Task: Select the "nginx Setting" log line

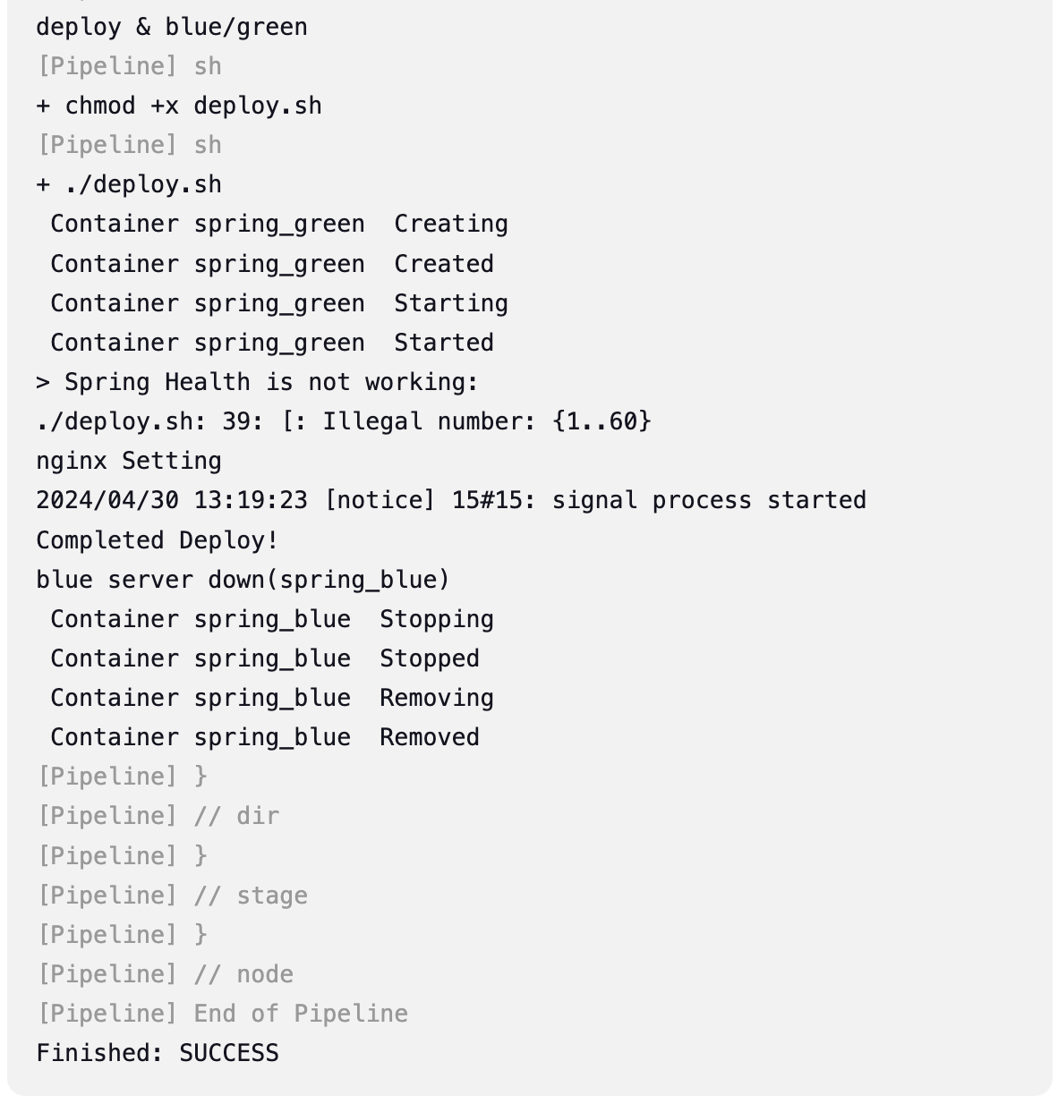Action: [x=129, y=461]
